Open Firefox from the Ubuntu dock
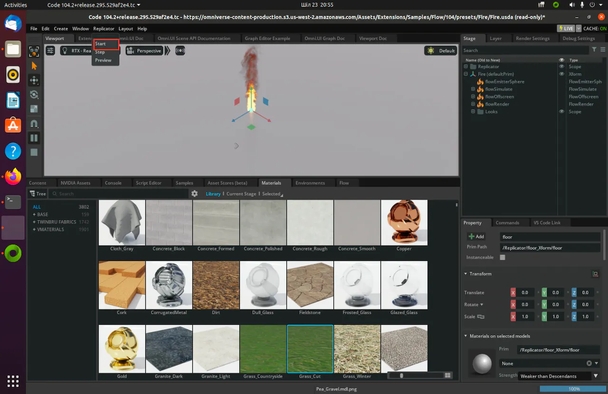The image size is (608, 394). (x=13, y=176)
